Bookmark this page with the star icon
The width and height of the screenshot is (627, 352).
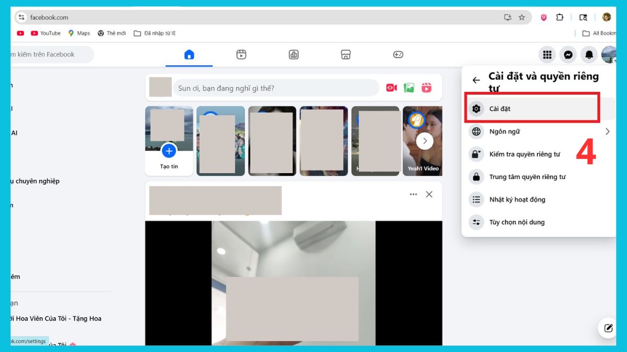[x=521, y=17]
